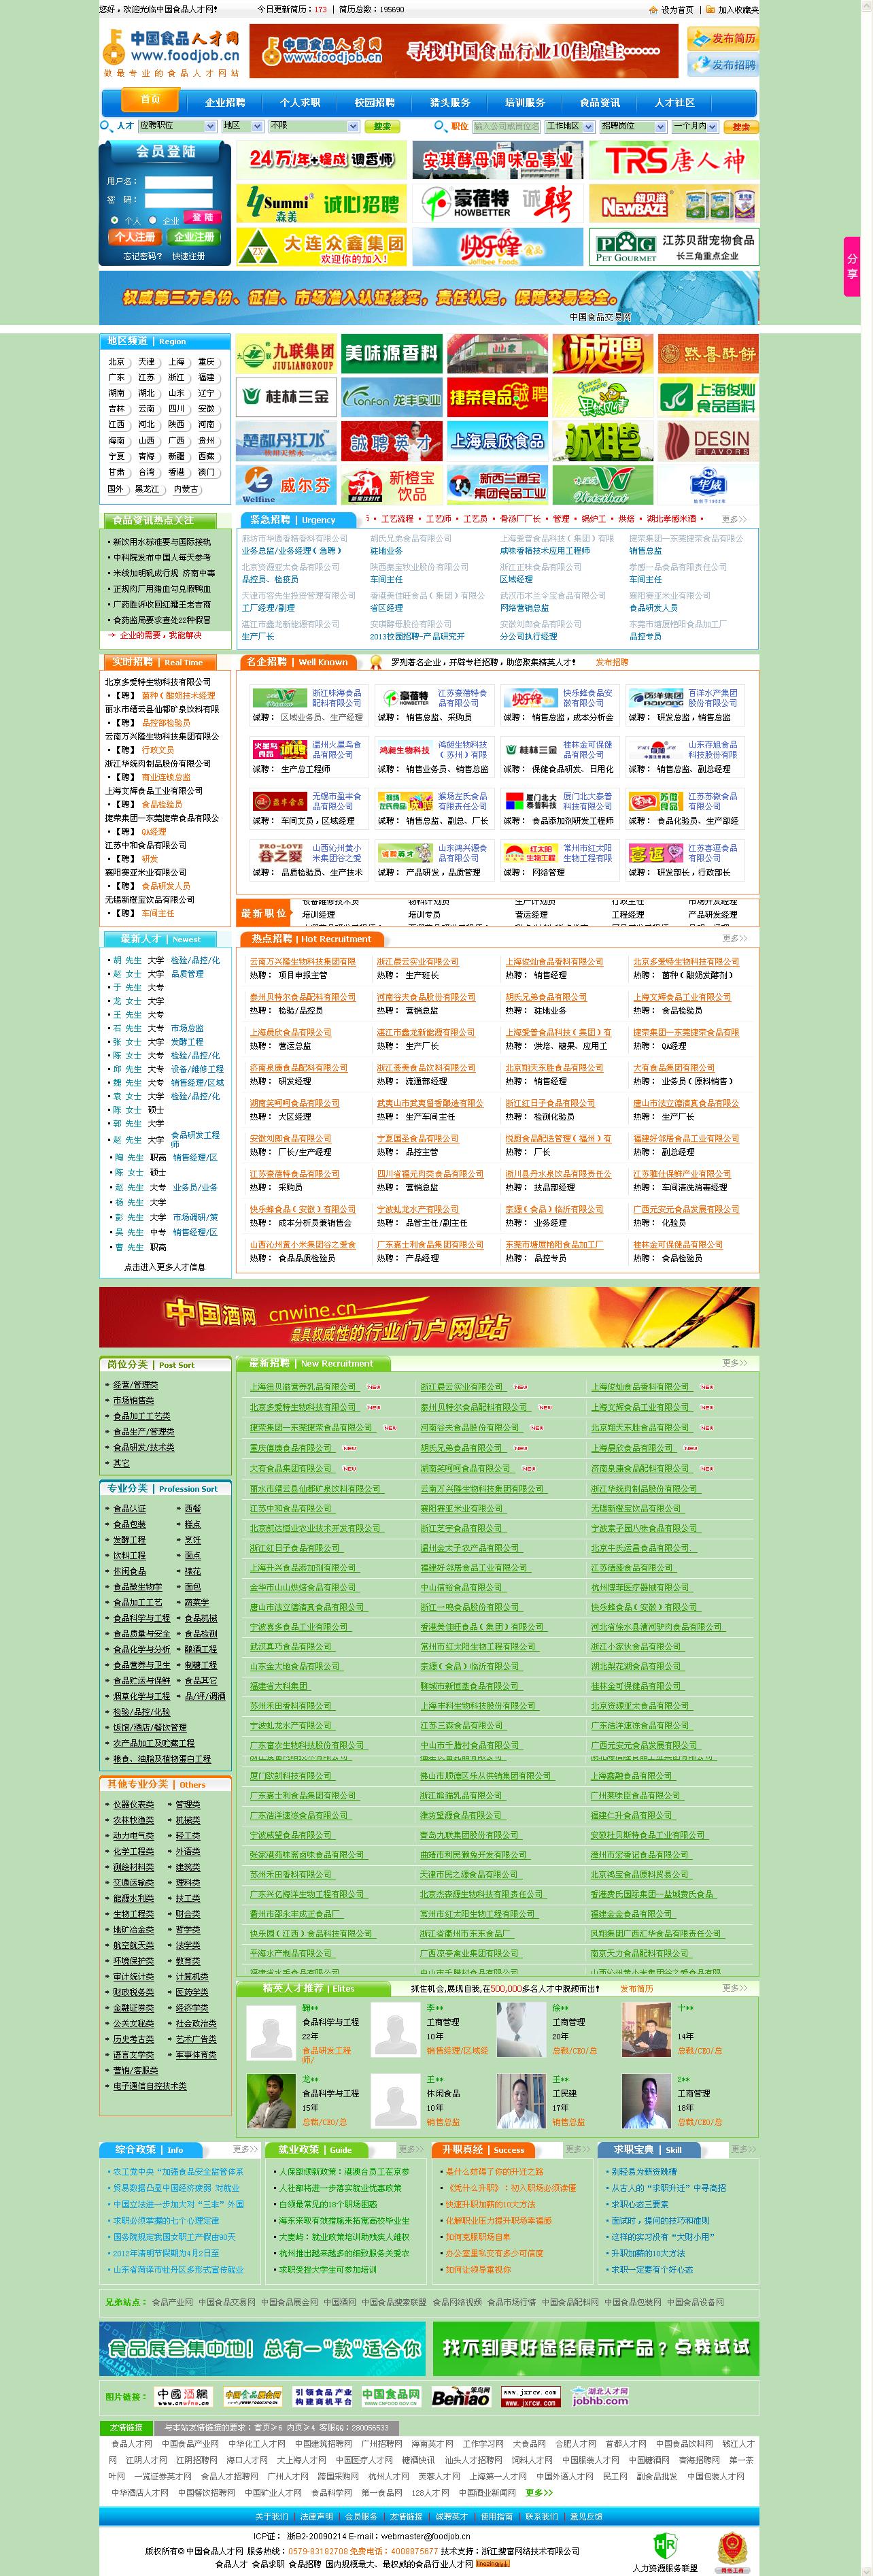Open the 龙丰实业 logo banner
Screen dimensions: 873x2576
(392, 397)
